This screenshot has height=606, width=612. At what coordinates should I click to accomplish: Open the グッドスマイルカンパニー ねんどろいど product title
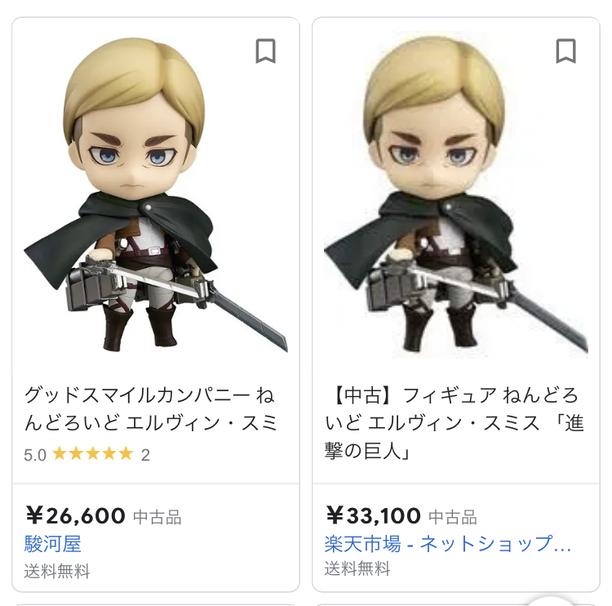pyautogui.click(x=150, y=409)
